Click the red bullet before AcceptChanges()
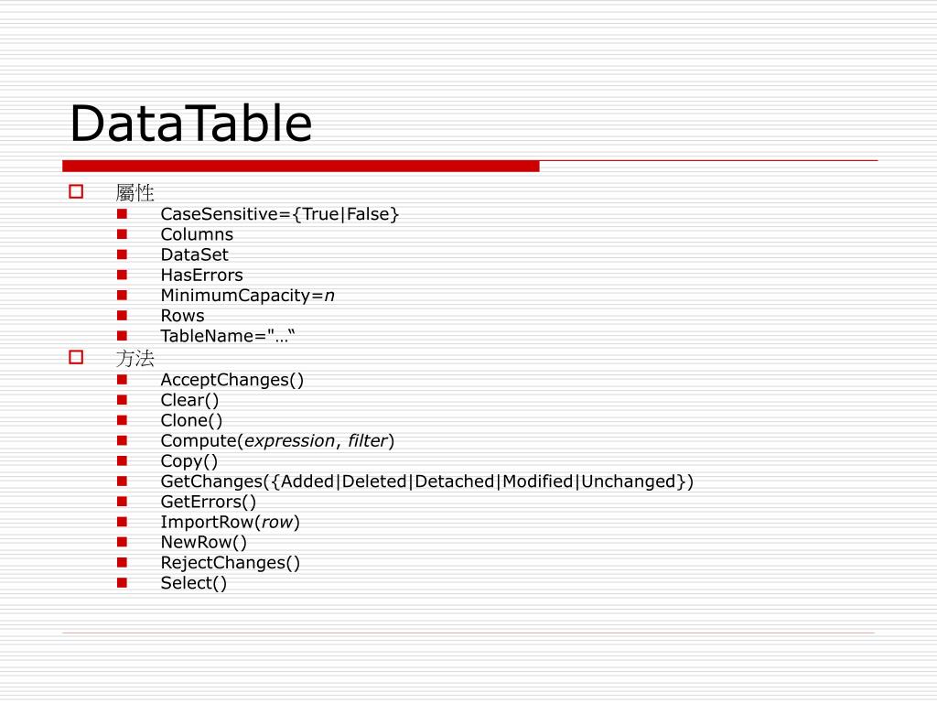The height and width of the screenshot is (703, 937). click(122, 380)
